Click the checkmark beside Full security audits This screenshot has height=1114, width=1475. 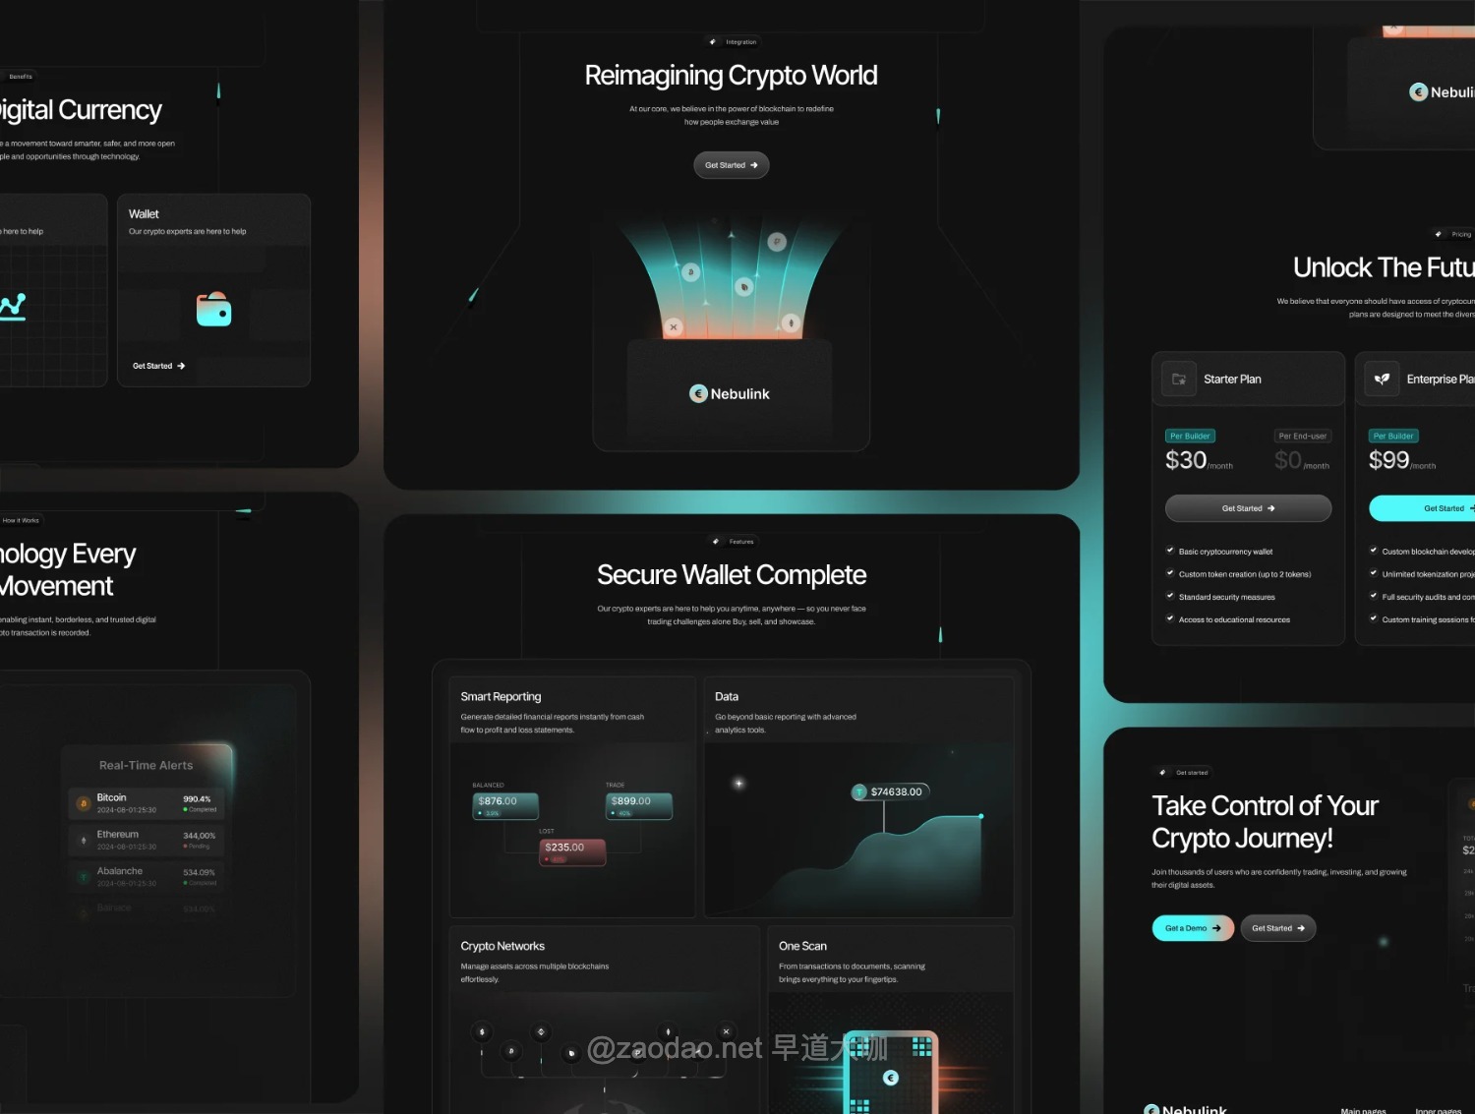(x=1374, y=596)
